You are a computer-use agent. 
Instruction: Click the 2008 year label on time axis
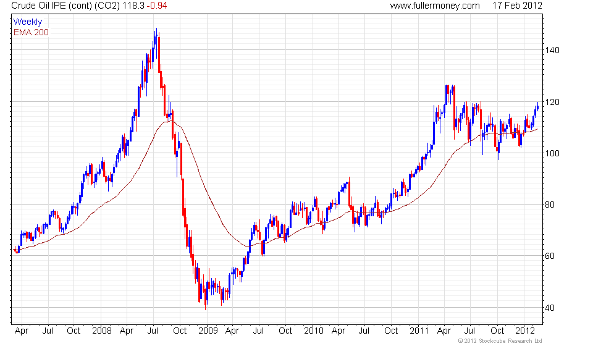pos(102,331)
